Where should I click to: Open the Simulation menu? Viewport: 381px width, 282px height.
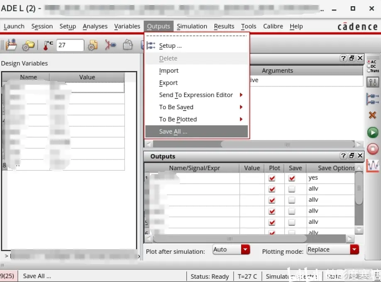pos(192,26)
